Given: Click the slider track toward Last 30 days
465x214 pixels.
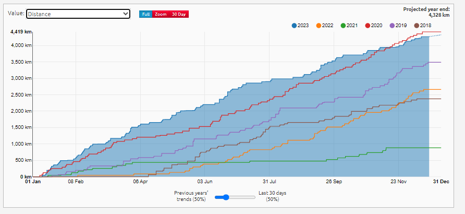Looking at the screenshot, I should 244,197.
